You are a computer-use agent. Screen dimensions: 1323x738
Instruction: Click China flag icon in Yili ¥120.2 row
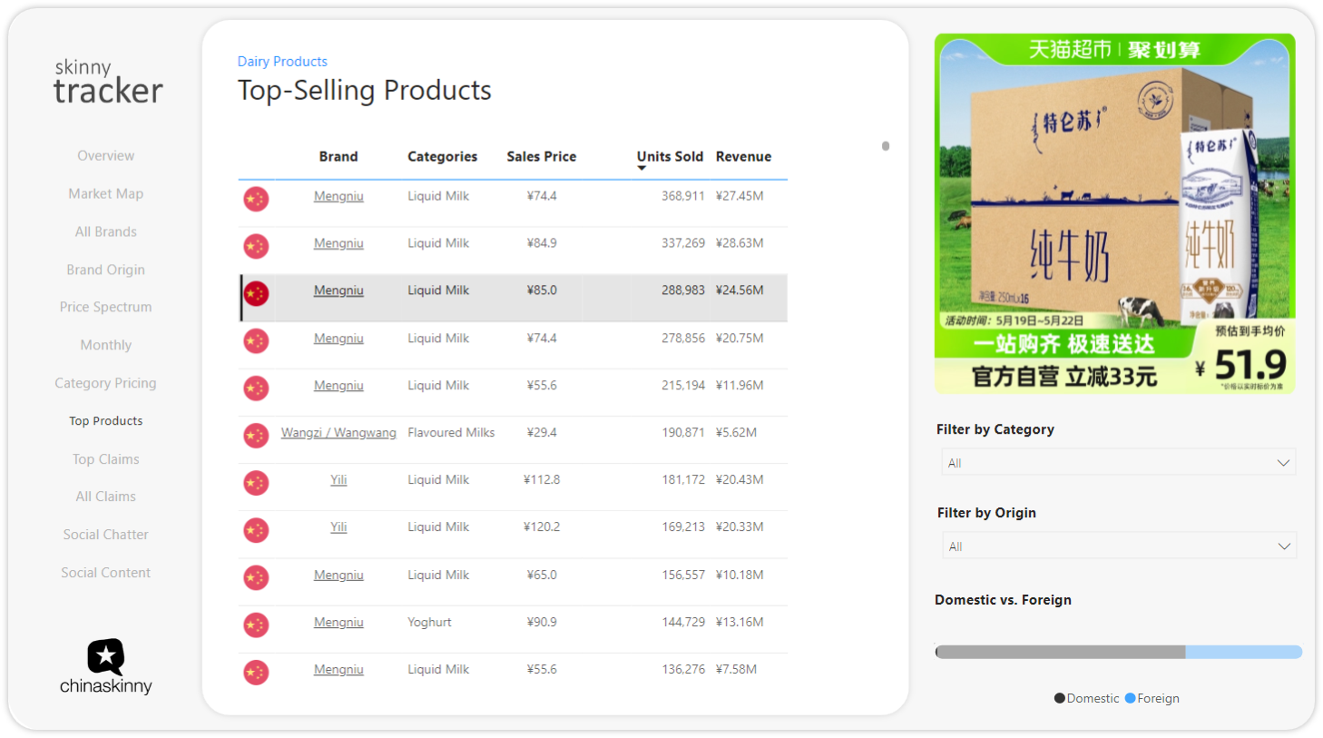256,529
